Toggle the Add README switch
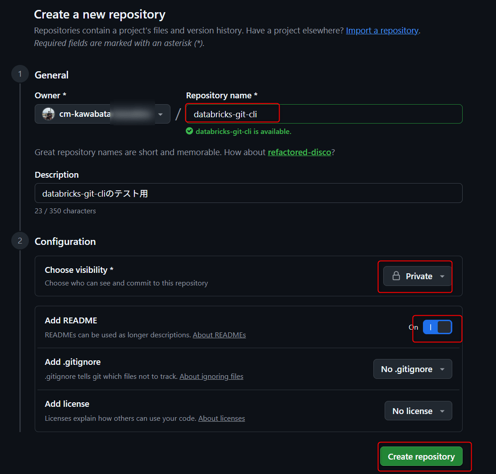Viewport: 496px width, 474px height. coord(437,327)
